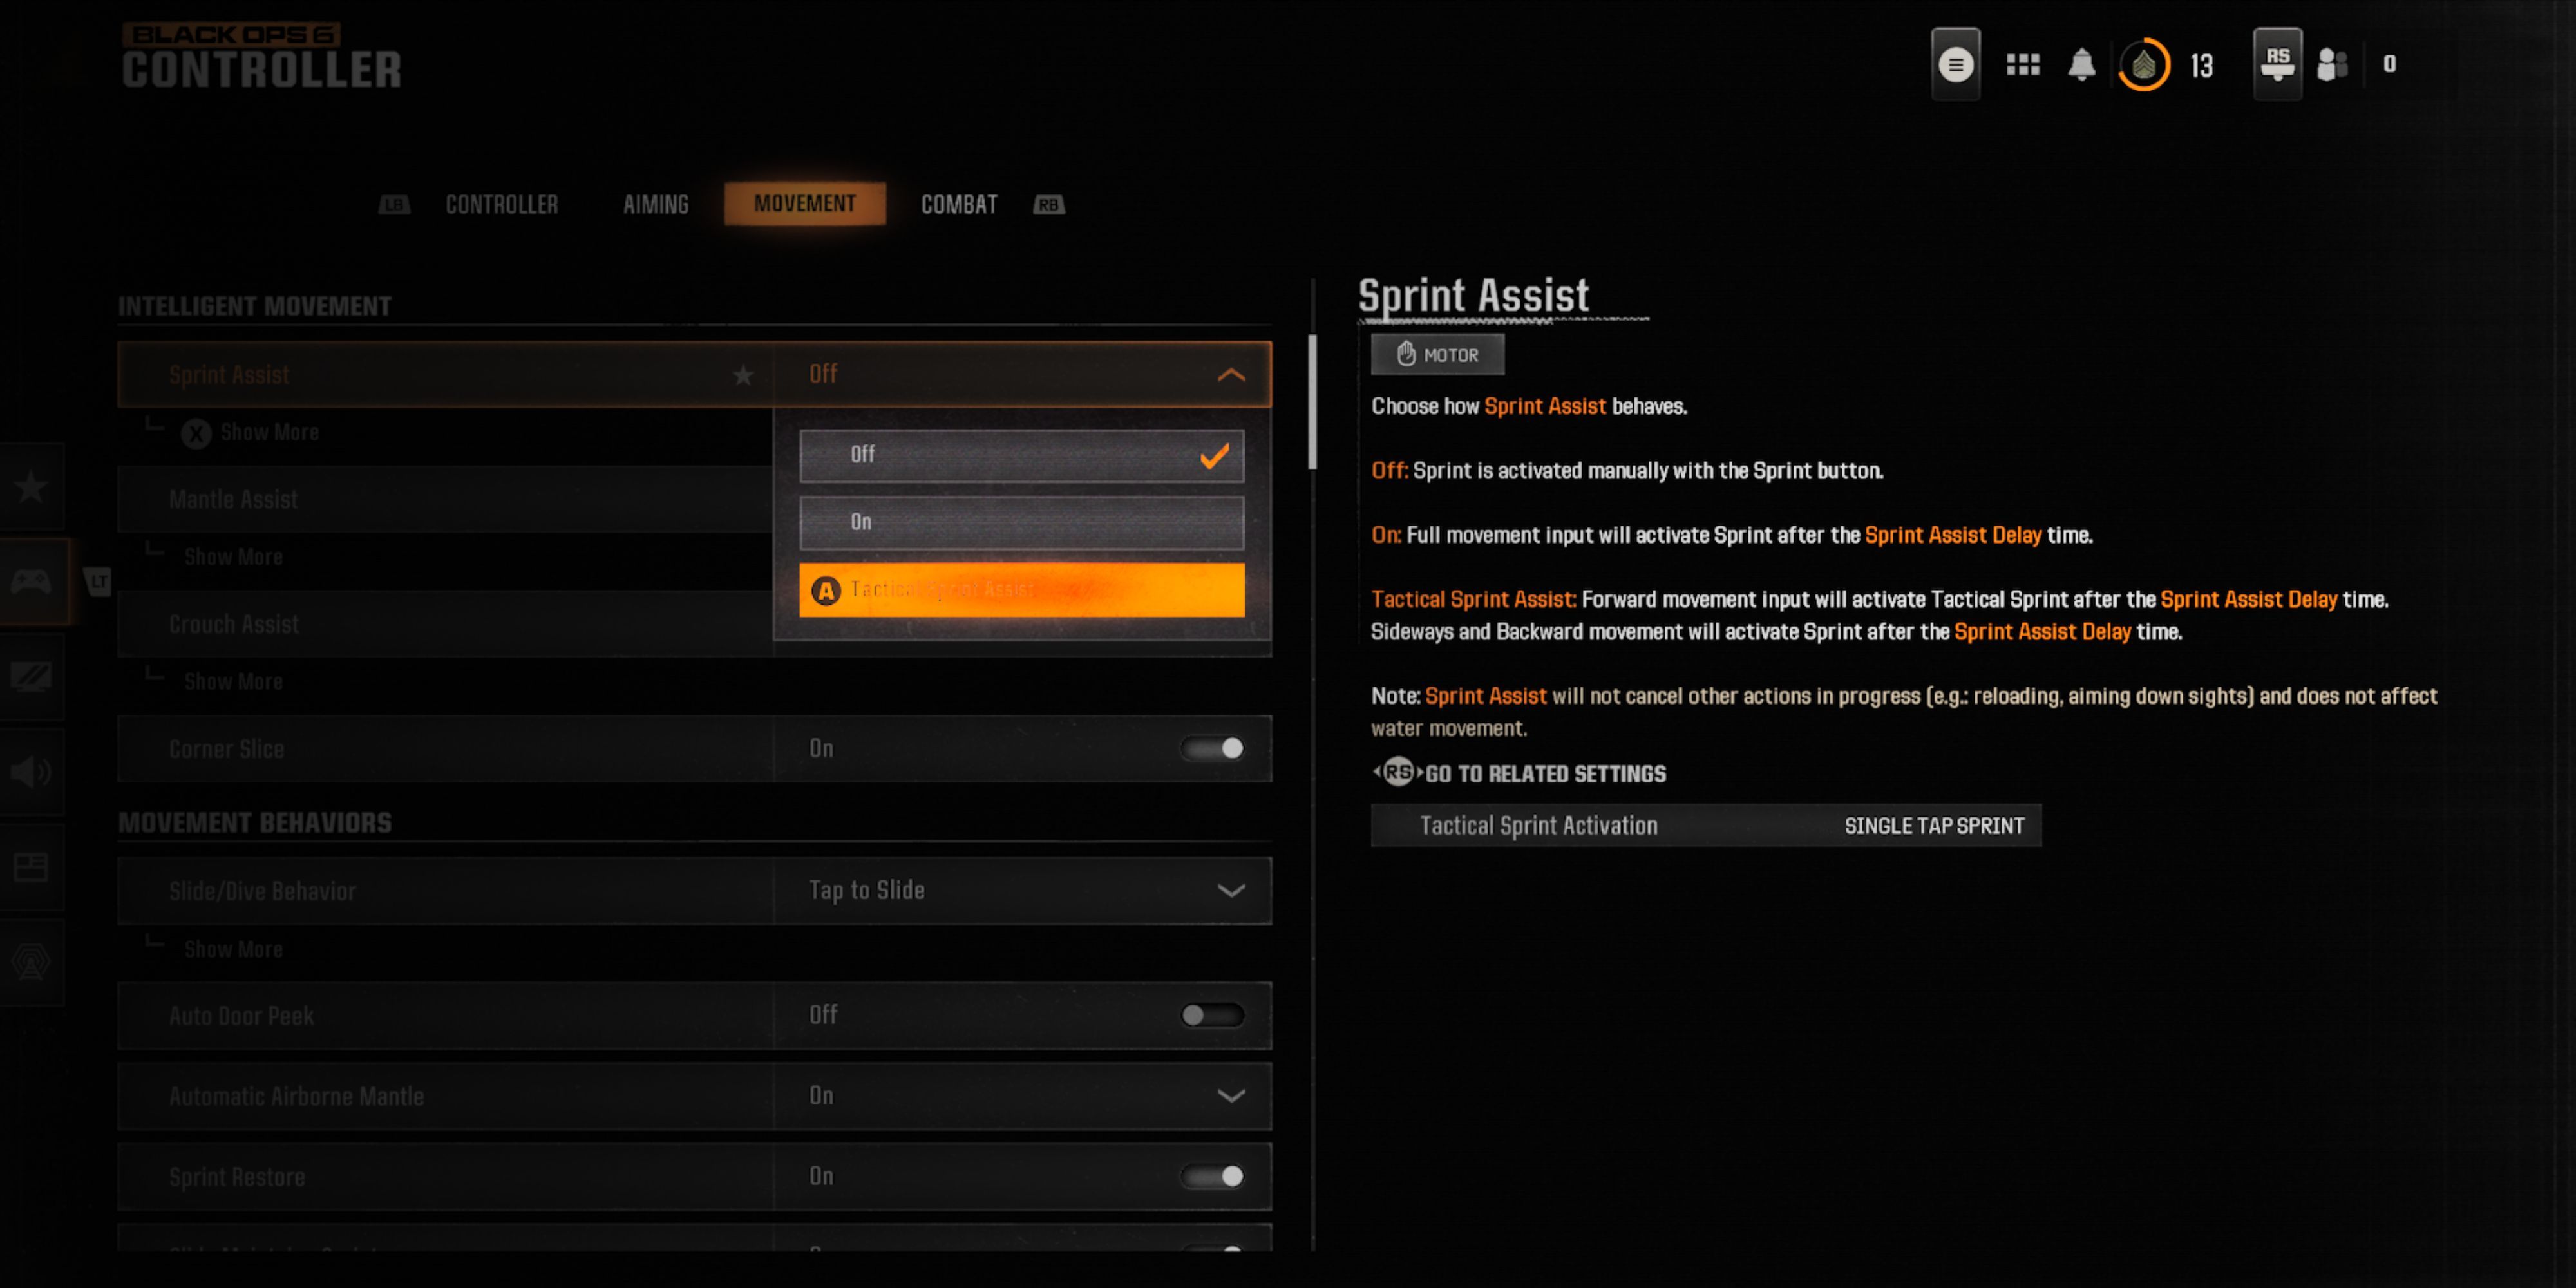Click the settings list scrollbar thumb

tap(1312, 402)
